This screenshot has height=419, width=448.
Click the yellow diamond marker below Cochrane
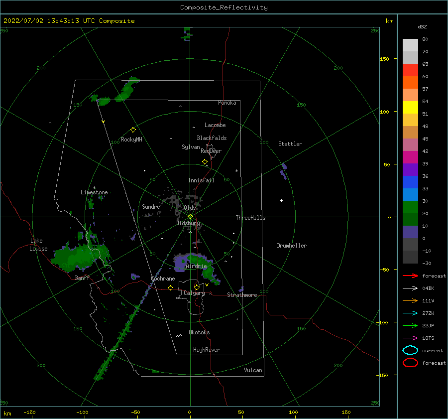click(171, 288)
